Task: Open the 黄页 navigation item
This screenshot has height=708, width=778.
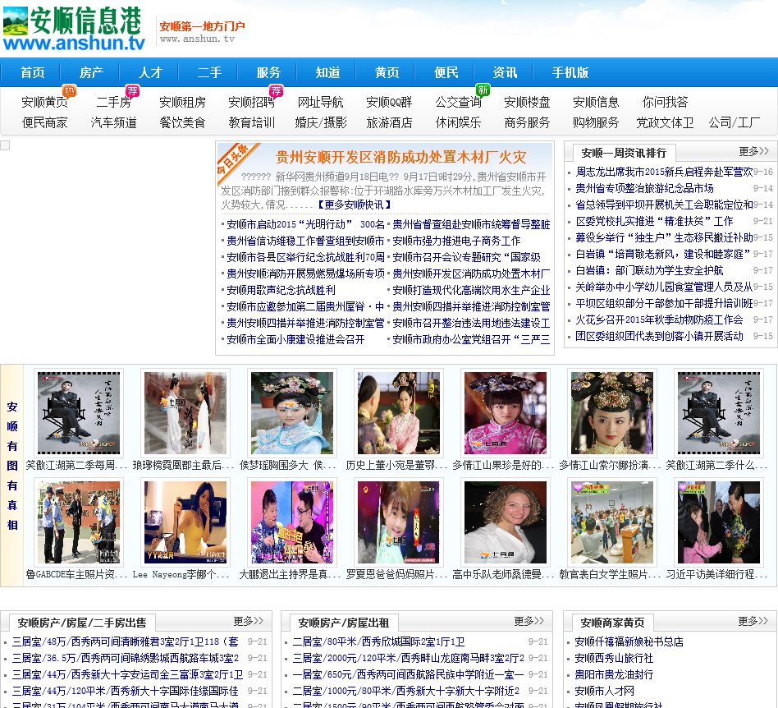Action: (387, 72)
